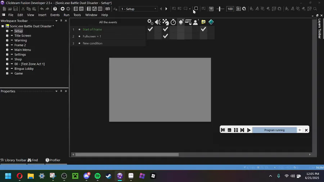Open Steam from the Windows taskbar

[x=108, y=176]
